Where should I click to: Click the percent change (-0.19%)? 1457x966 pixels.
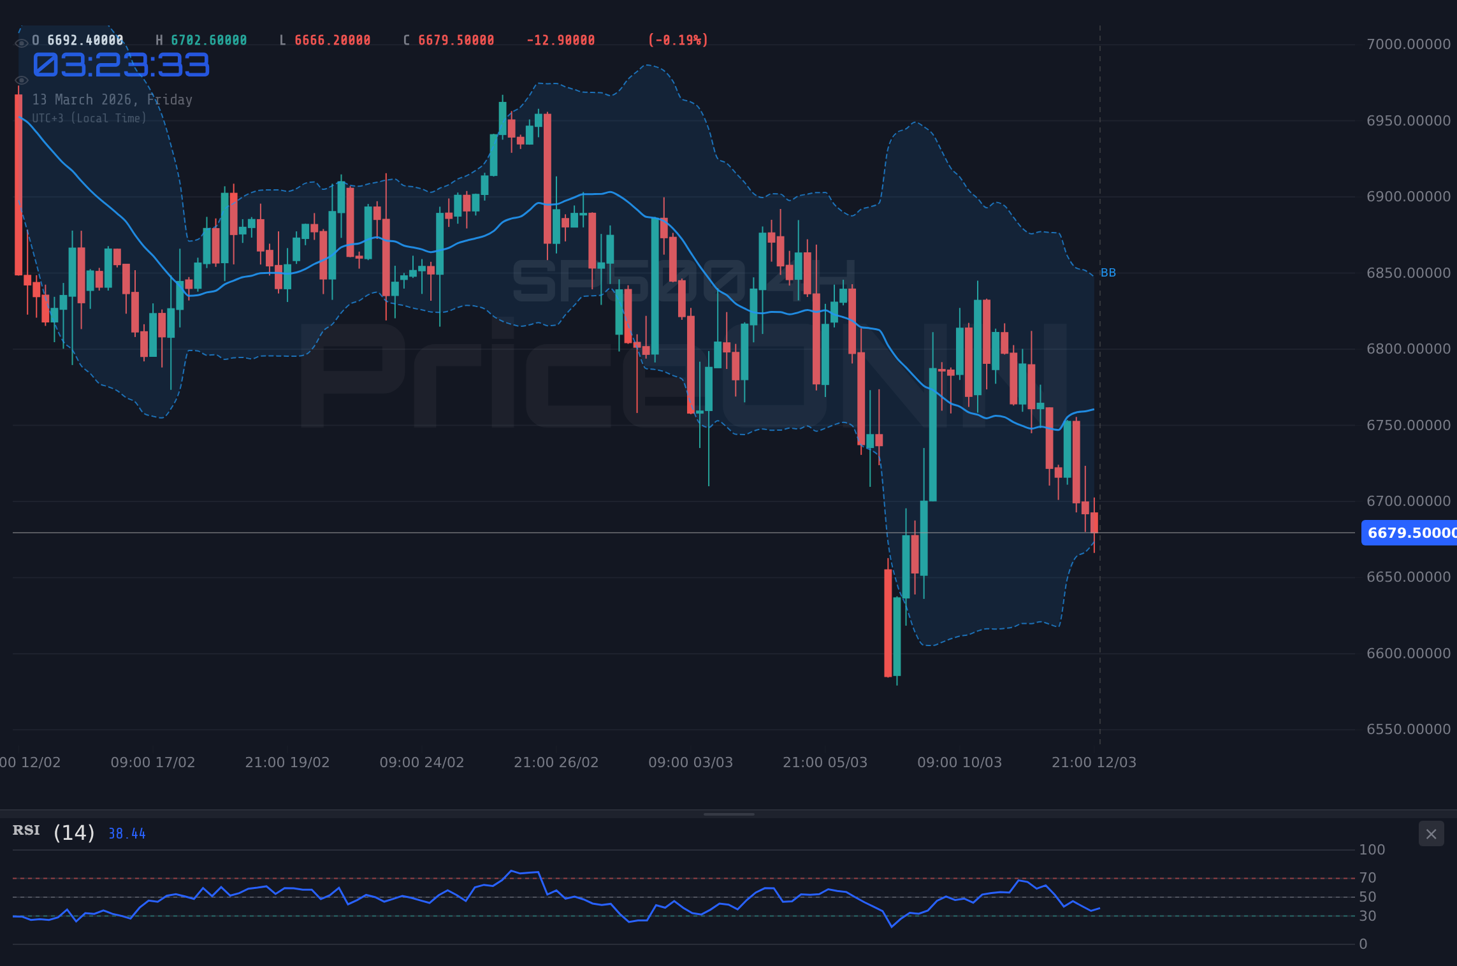click(678, 40)
